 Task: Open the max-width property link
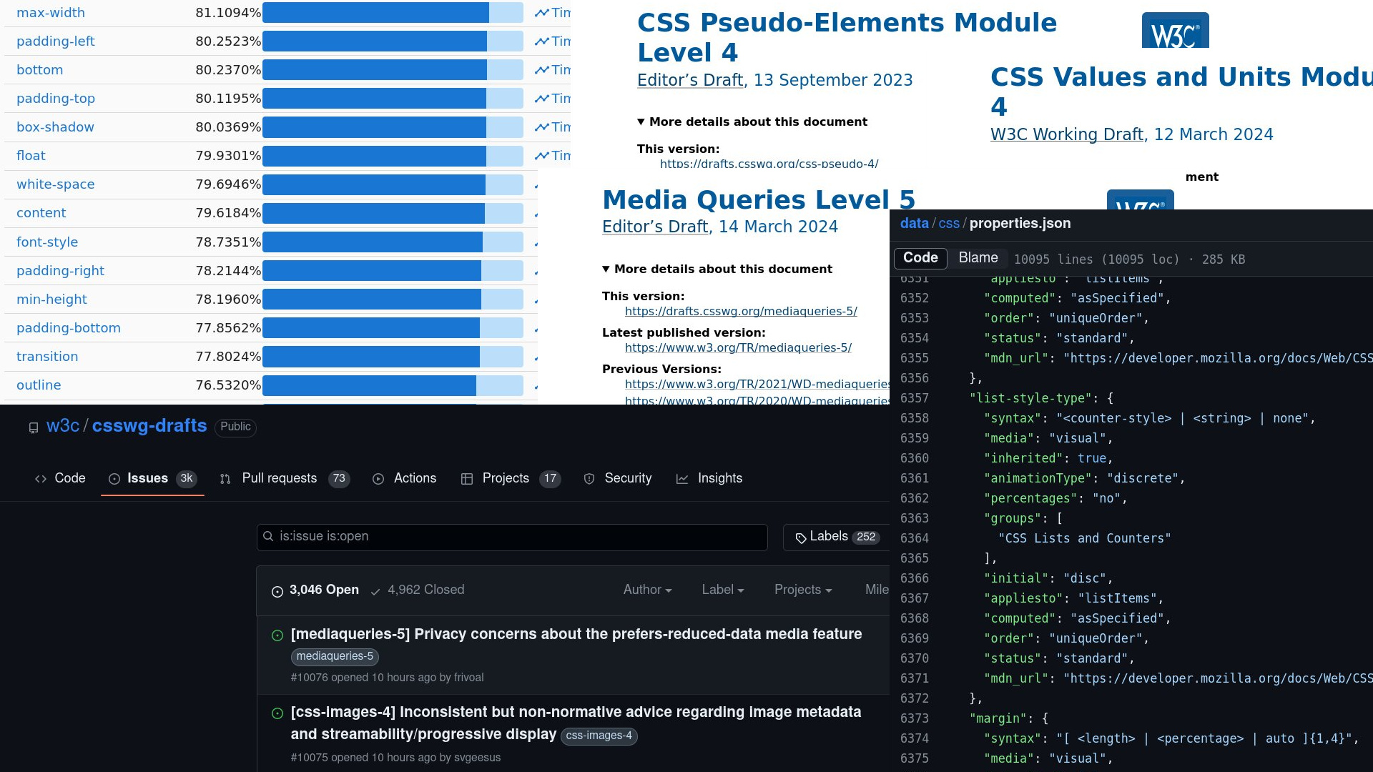pyautogui.click(x=51, y=13)
